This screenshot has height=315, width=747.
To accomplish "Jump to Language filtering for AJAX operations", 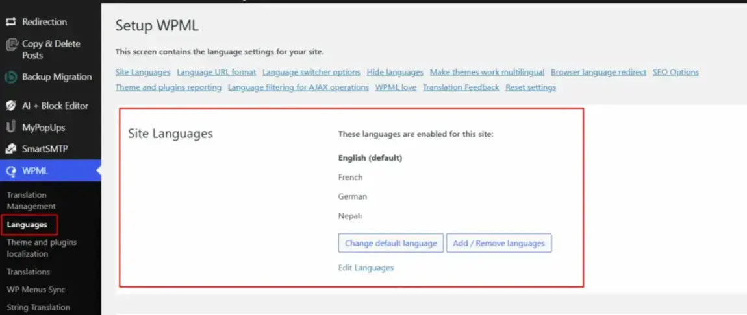I will [x=298, y=87].
